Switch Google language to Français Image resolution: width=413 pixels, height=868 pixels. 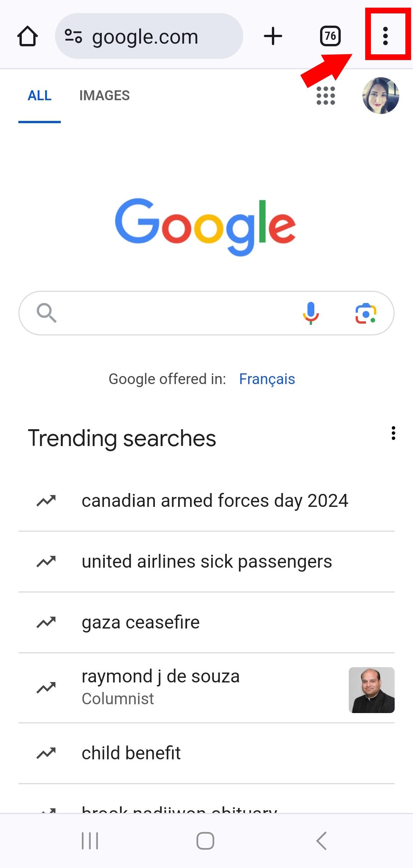click(267, 379)
